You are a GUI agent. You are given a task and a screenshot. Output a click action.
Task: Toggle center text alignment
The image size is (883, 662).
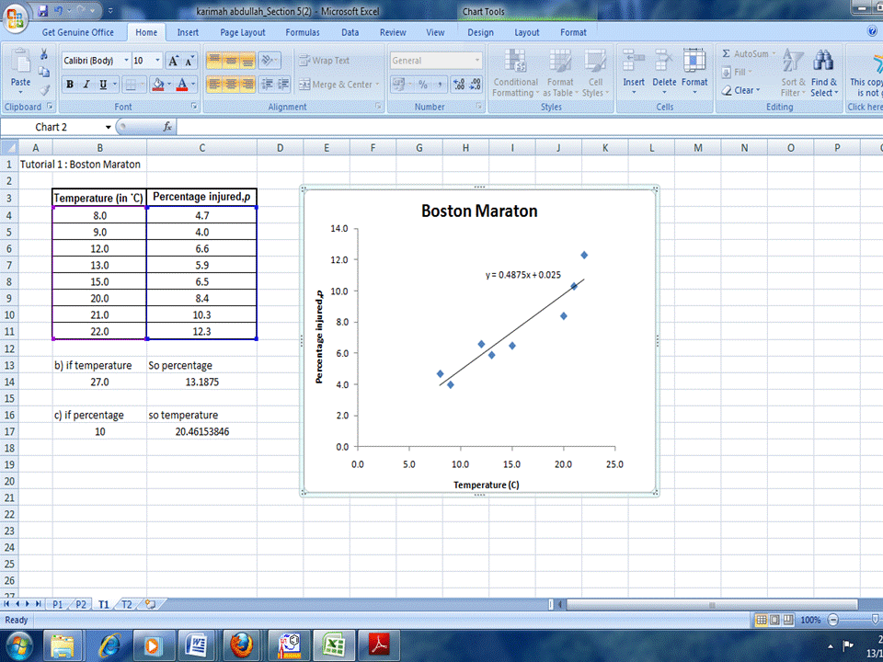[x=231, y=85]
